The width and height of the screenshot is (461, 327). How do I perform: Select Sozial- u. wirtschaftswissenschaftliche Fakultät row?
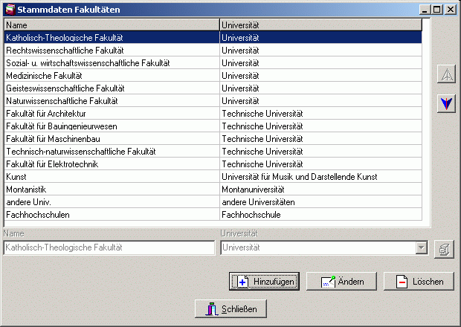click(x=213, y=63)
